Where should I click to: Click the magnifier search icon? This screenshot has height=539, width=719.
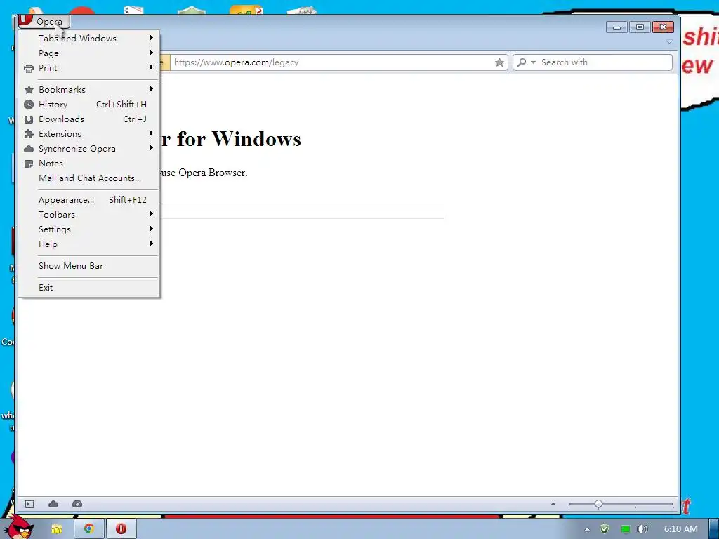[x=522, y=62]
